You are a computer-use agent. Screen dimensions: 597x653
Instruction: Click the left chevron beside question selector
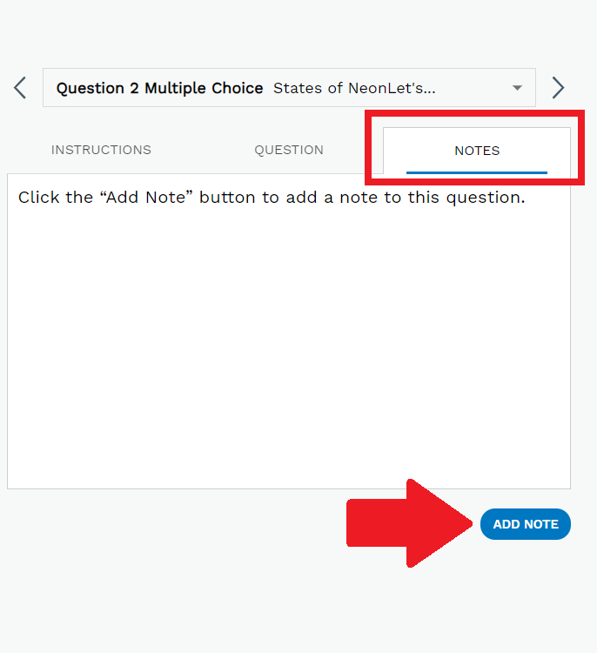(20, 88)
